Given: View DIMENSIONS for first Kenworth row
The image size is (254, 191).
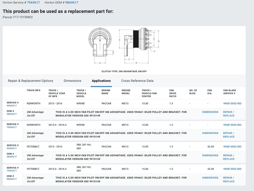Looking at the screenshot, I should tap(210, 112).
